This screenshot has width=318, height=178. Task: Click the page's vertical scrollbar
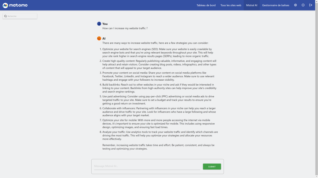coord(316,93)
